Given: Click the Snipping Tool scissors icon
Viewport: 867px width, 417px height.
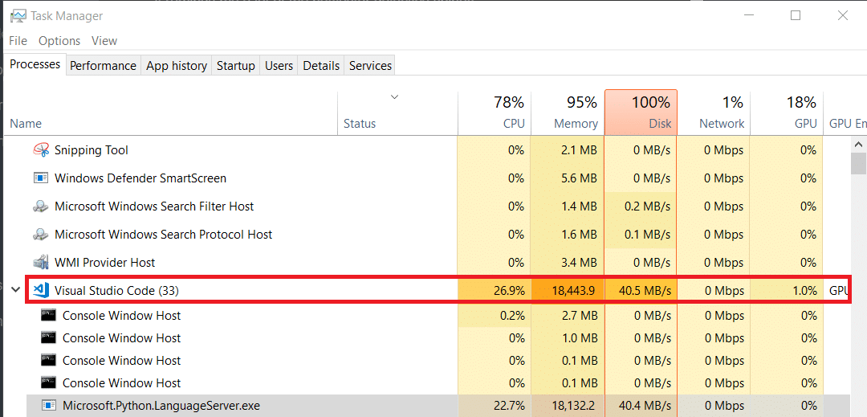Looking at the screenshot, I should [x=41, y=150].
